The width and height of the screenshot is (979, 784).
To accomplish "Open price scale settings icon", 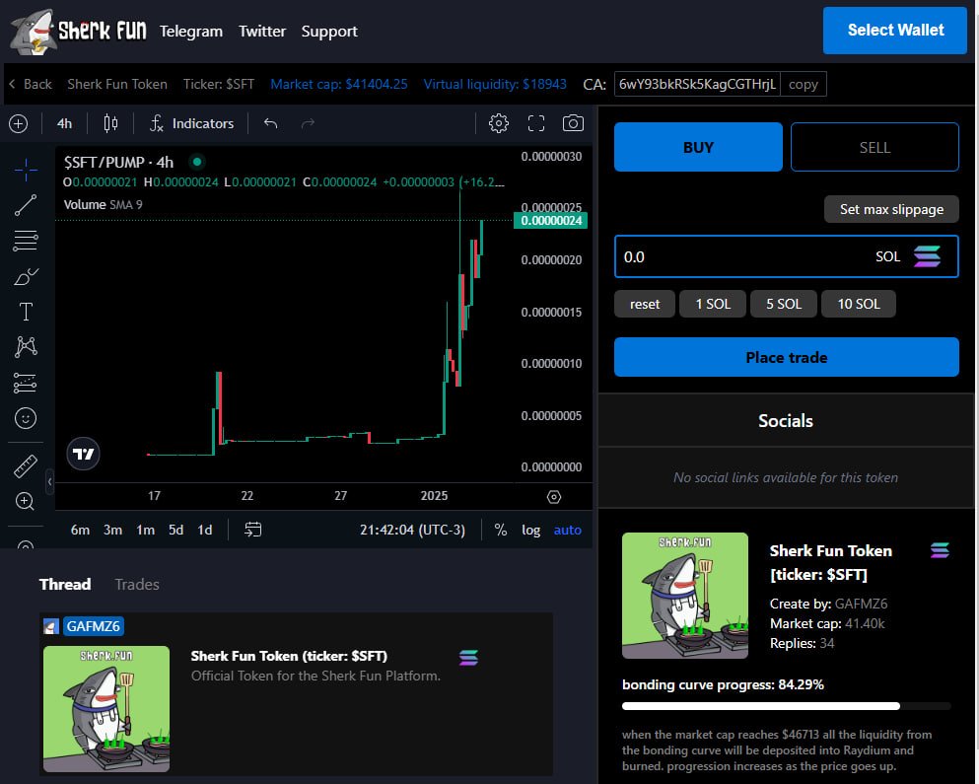I will [554, 497].
